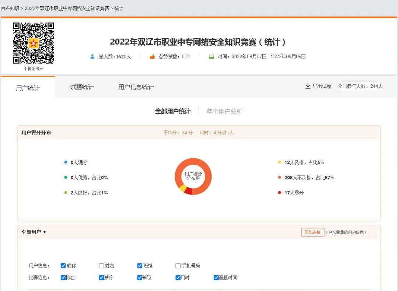398x291 pixels.
Task: Enable the 姓名 checkbox
Action: (x=101, y=266)
